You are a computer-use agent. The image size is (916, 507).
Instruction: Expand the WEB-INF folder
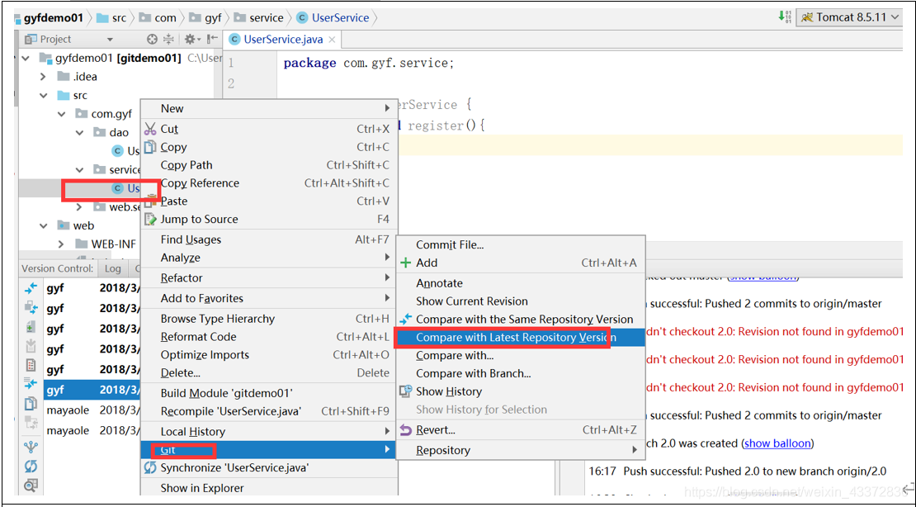[61, 244]
